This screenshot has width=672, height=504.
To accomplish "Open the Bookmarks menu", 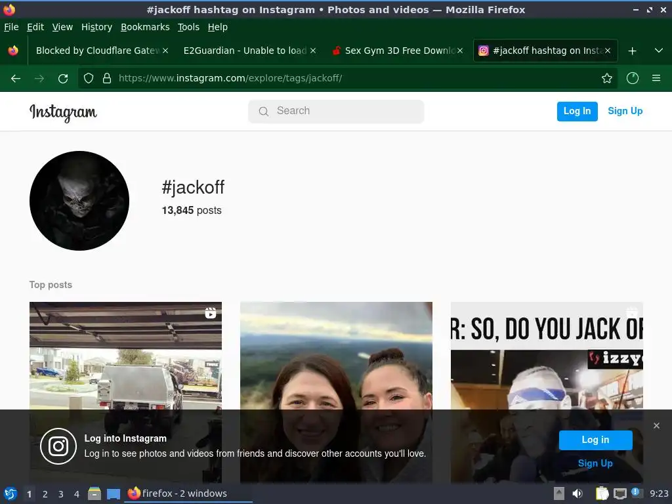I will (145, 27).
